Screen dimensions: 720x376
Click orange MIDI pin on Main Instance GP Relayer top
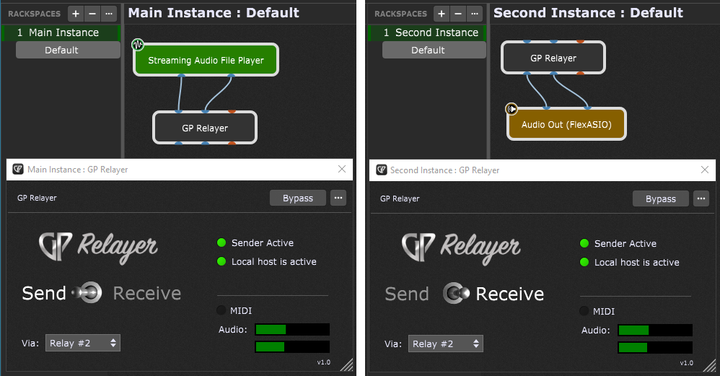232,112
